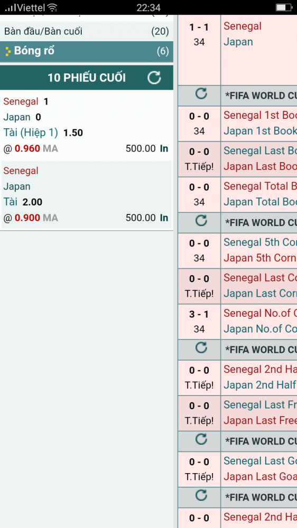Click refresh icon above Senegal Last Goal row

[x=201, y=439]
